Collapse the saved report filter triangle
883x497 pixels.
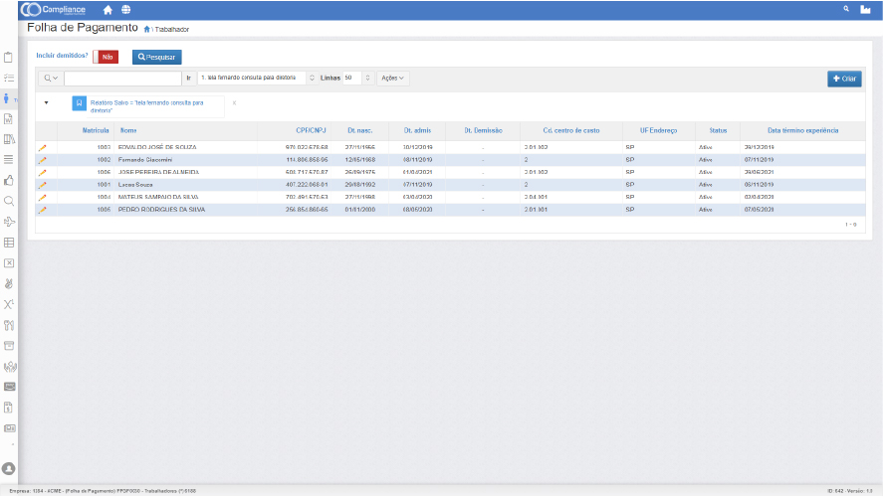47,102
